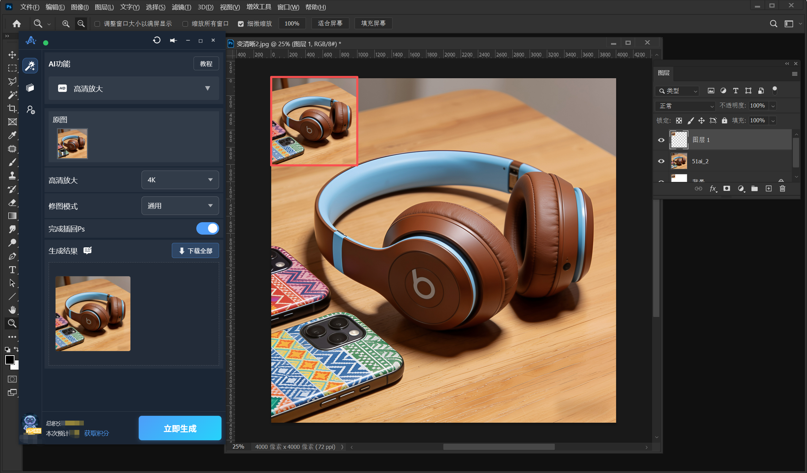This screenshot has width=807, height=473.
Task: Select the Eraser tool
Action: click(x=12, y=203)
